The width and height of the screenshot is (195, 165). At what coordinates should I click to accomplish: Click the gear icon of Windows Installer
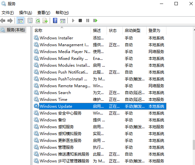[x=36, y=38]
